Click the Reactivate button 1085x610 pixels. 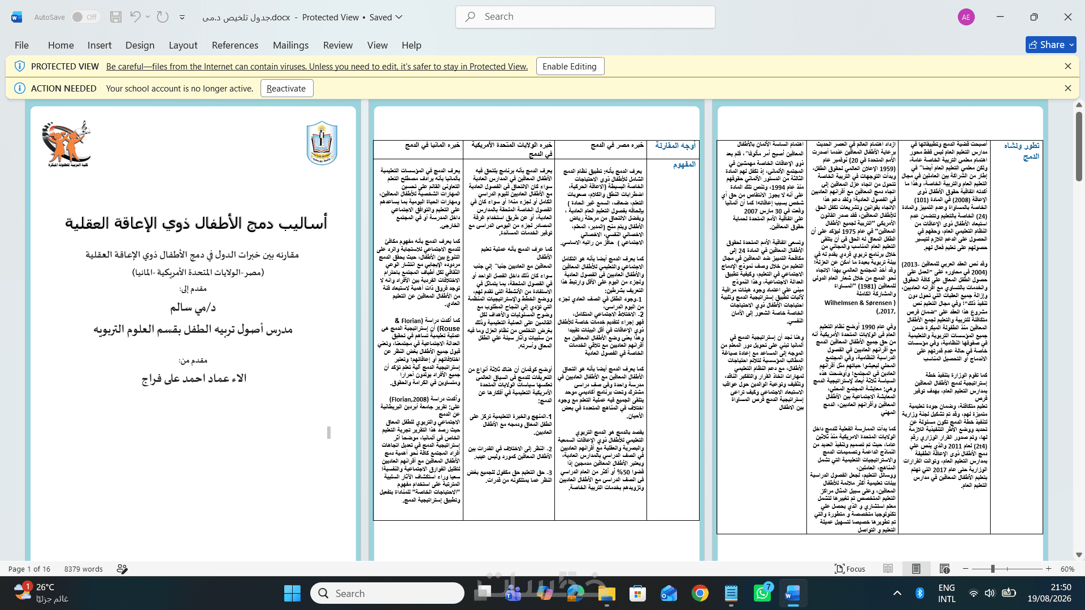point(287,88)
